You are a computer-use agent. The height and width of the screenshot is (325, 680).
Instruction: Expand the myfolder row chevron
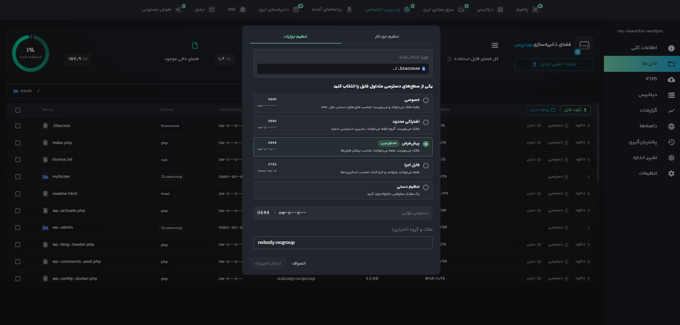pyautogui.click(x=588, y=177)
